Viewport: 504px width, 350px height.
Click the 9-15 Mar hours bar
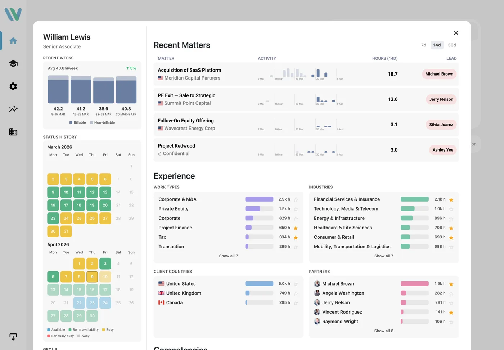[58, 89]
